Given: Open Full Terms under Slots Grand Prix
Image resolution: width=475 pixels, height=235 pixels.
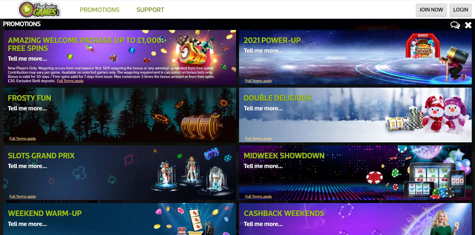Looking at the screenshot, I should pos(23,197).
